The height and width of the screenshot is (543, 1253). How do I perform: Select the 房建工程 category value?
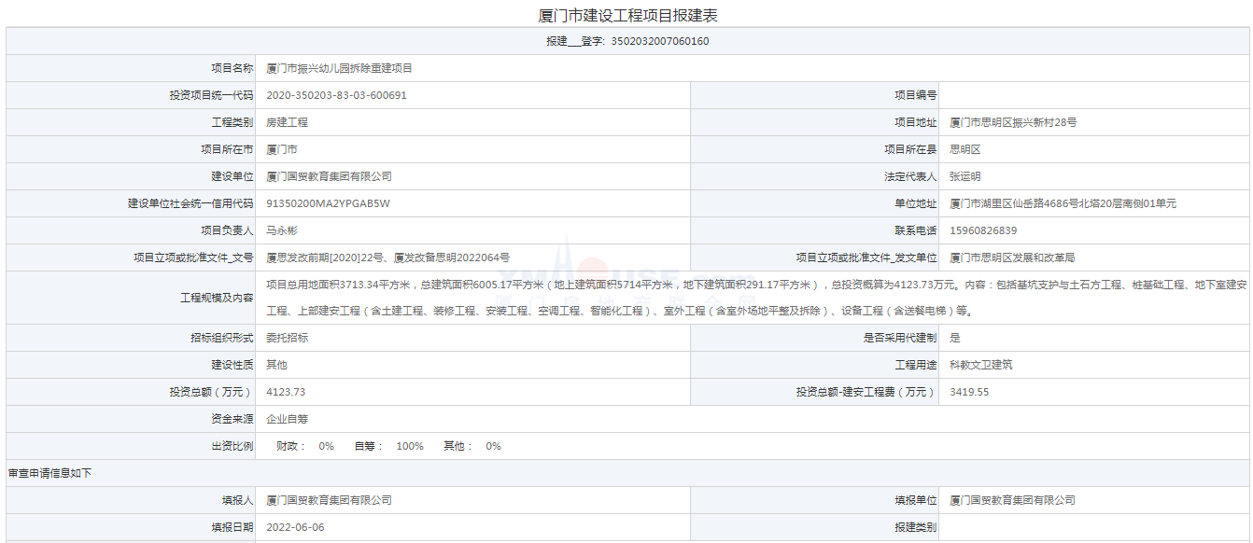coord(287,122)
